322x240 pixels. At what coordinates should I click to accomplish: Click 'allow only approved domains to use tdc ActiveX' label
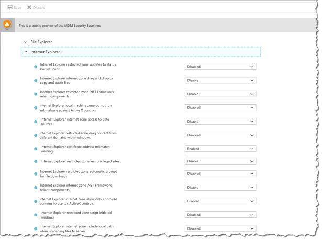(x=78, y=201)
